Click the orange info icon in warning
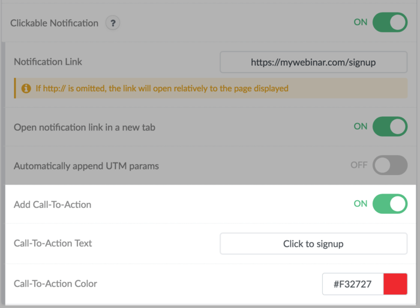 (26, 89)
